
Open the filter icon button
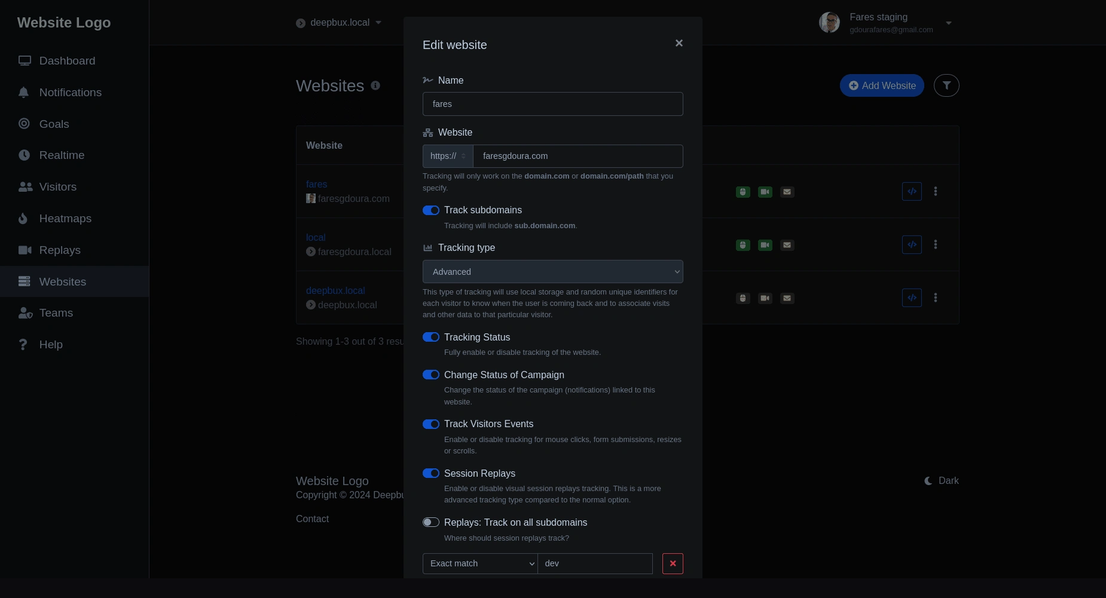(946, 85)
